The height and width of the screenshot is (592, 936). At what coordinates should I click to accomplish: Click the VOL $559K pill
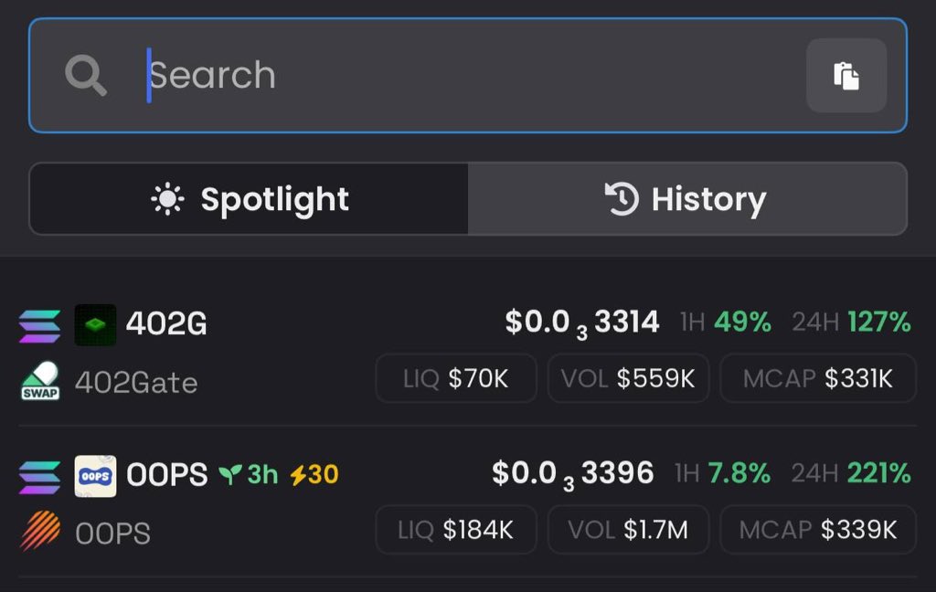[628, 378]
